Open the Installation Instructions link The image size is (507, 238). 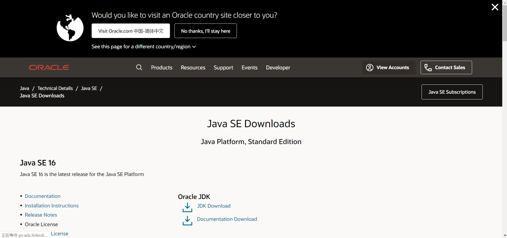52,206
